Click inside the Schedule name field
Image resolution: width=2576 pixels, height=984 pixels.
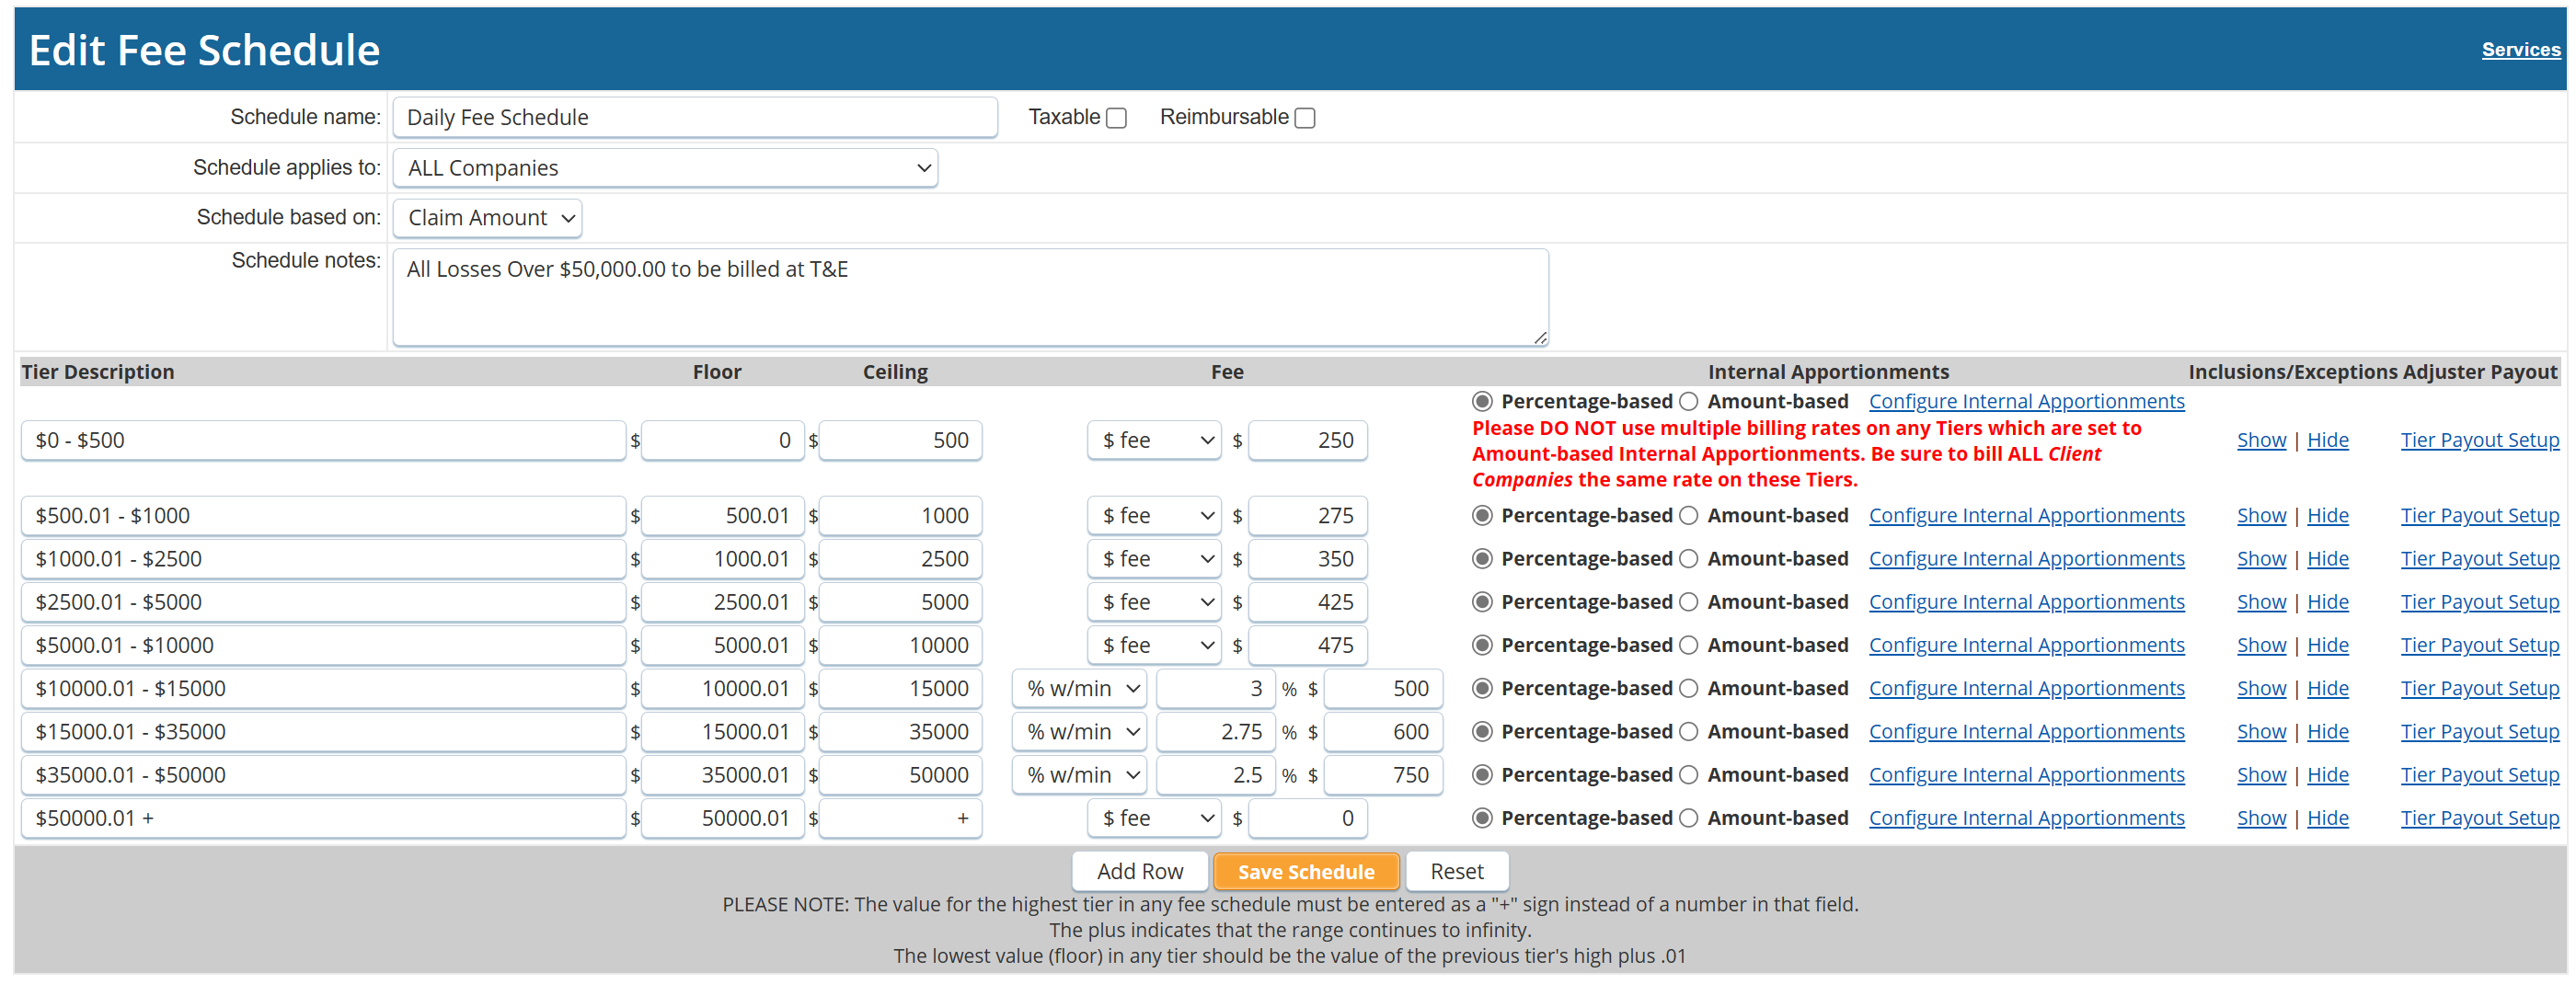pos(694,117)
